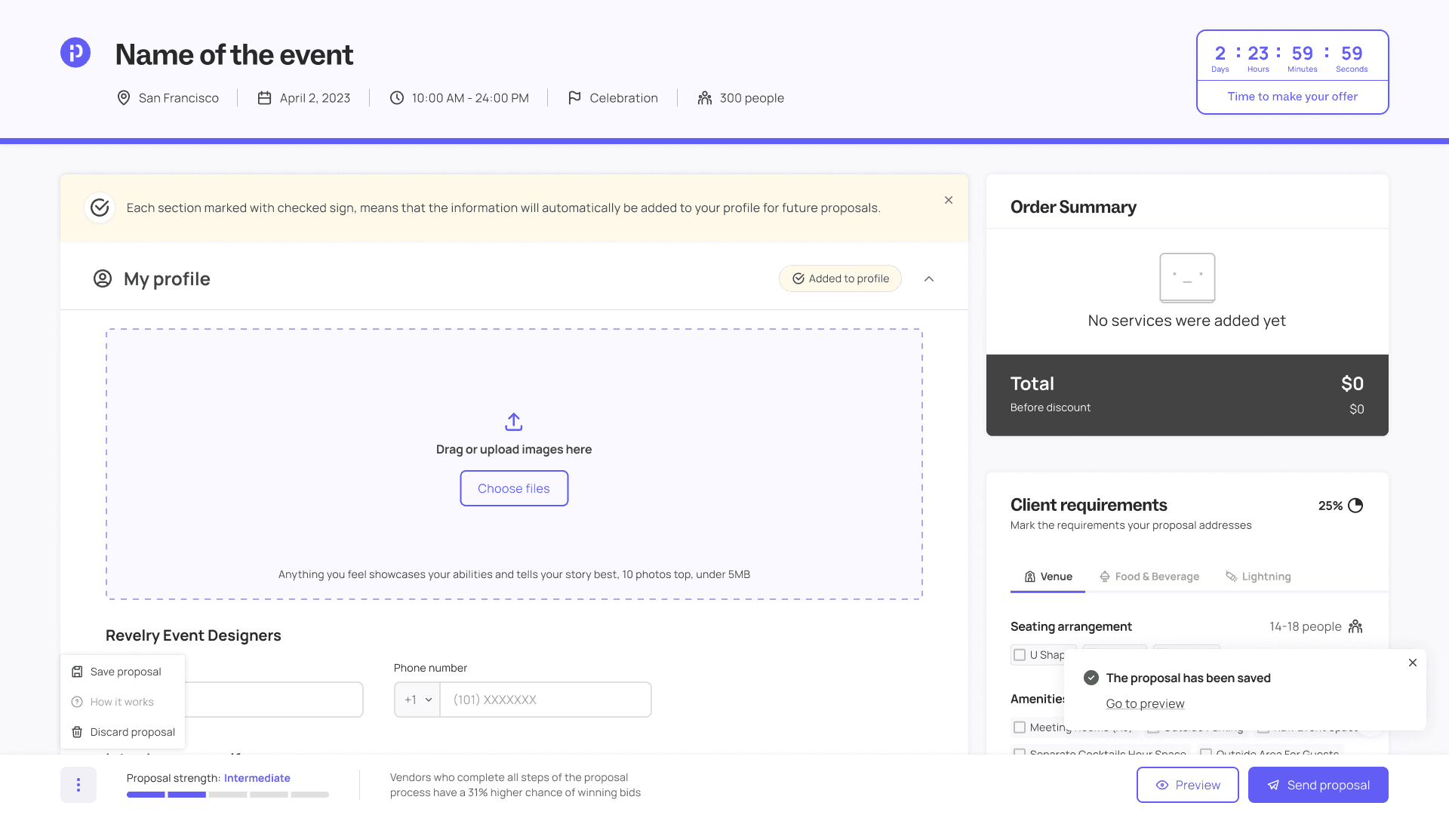The width and height of the screenshot is (1449, 815).
Task: Click the saved checkmark icon in toast
Action: pos(1091,678)
